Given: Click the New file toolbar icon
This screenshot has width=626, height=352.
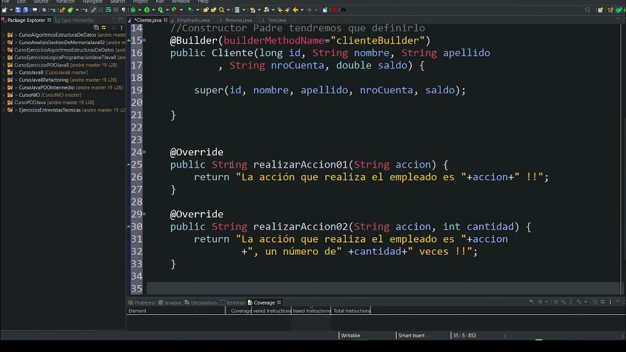Looking at the screenshot, I should click(4, 10).
